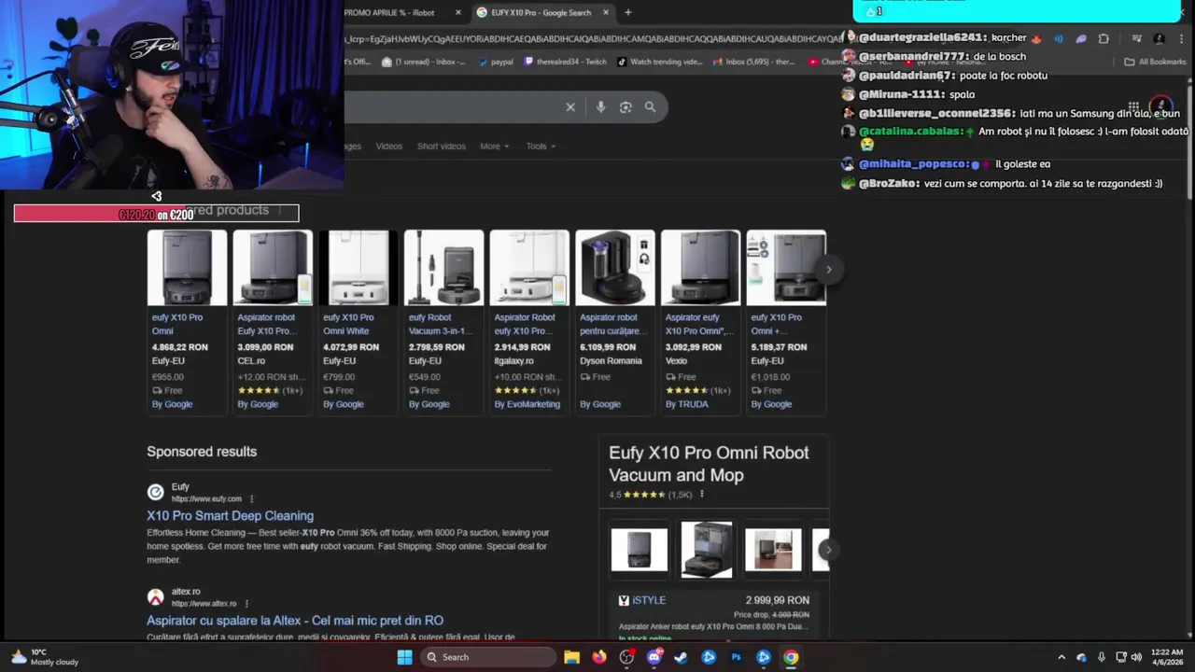
Task: Open eufy X10 Pro Omni White product
Action: (358, 321)
